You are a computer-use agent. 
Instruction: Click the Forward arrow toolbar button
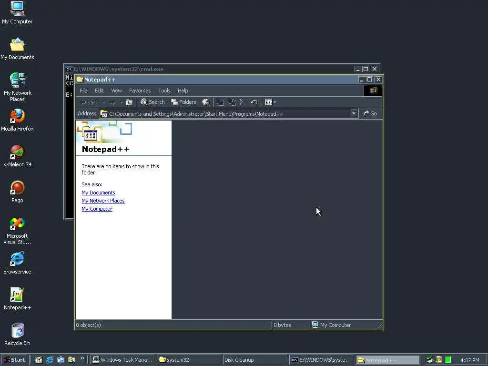click(112, 102)
